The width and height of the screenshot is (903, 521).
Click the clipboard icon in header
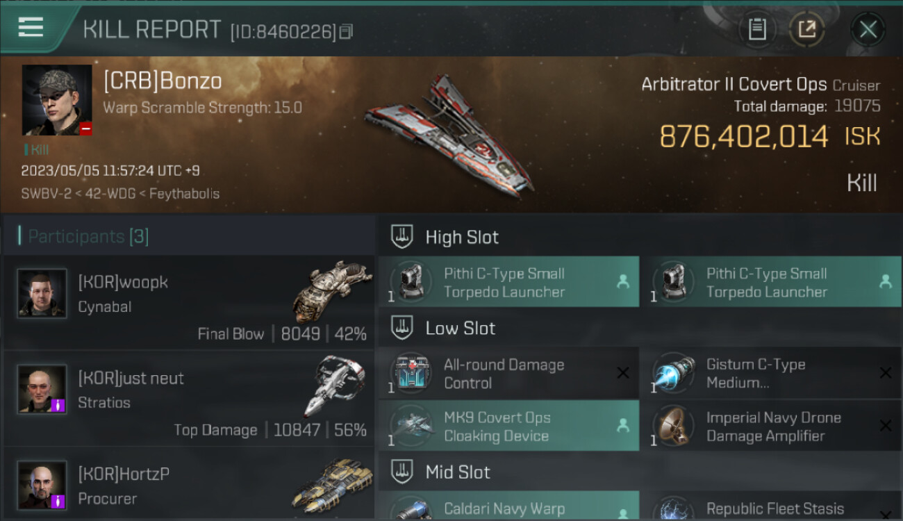[x=757, y=29]
